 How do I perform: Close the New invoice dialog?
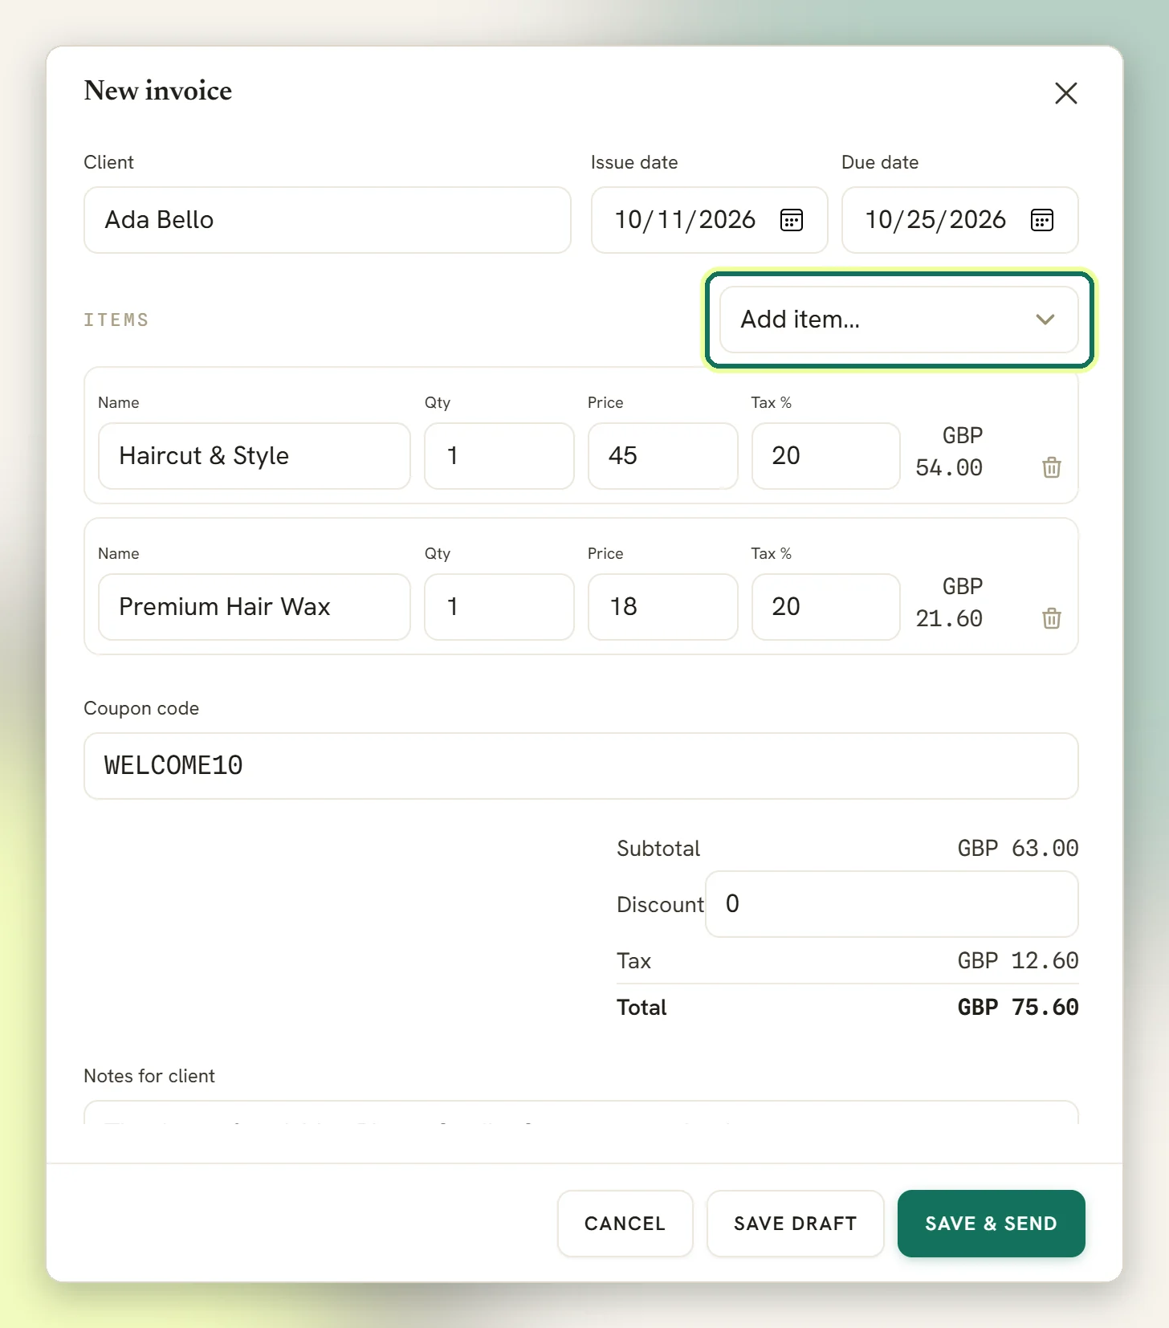click(x=1065, y=93)
